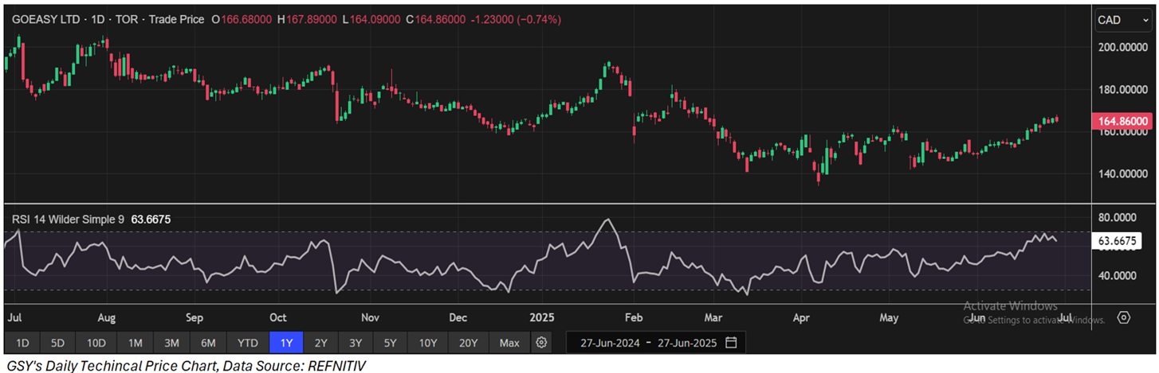Click the highlighted 1Y range button
The image size is (1159, 373).
[x=286, y=343]
